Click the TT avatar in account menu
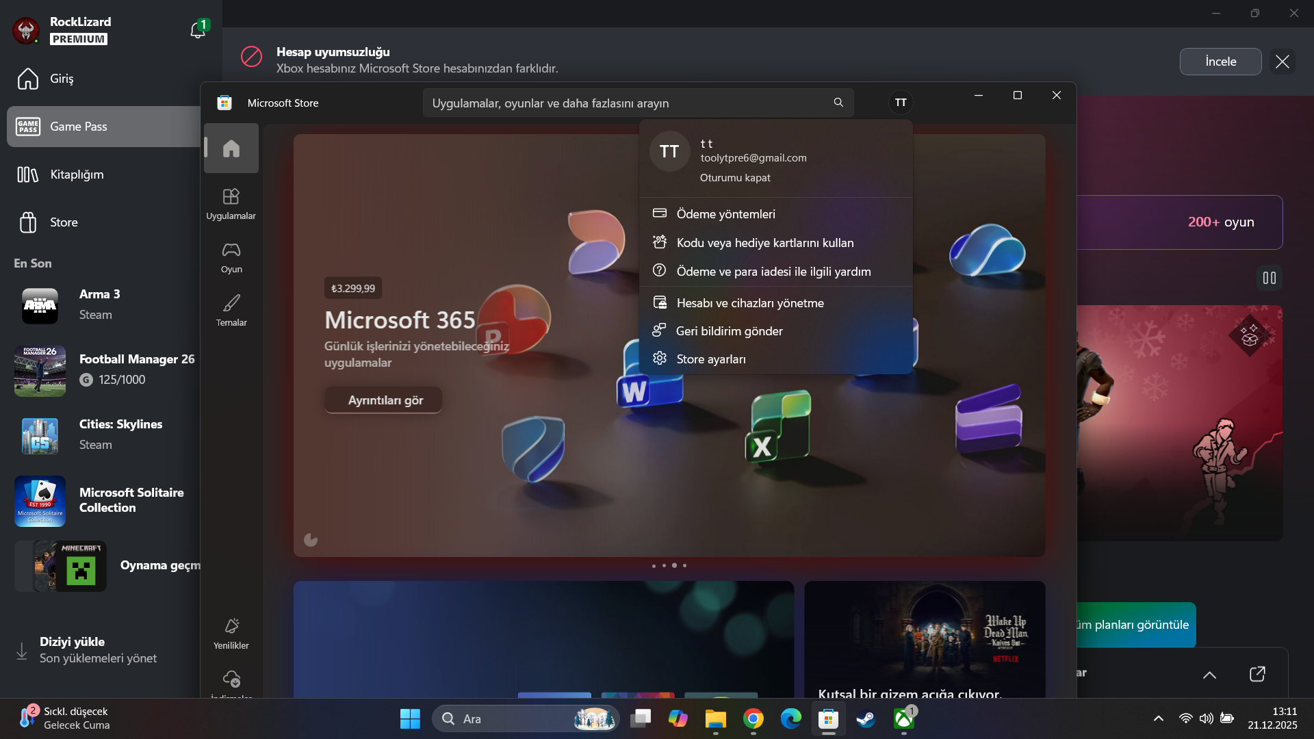 [x=669, y=151]
